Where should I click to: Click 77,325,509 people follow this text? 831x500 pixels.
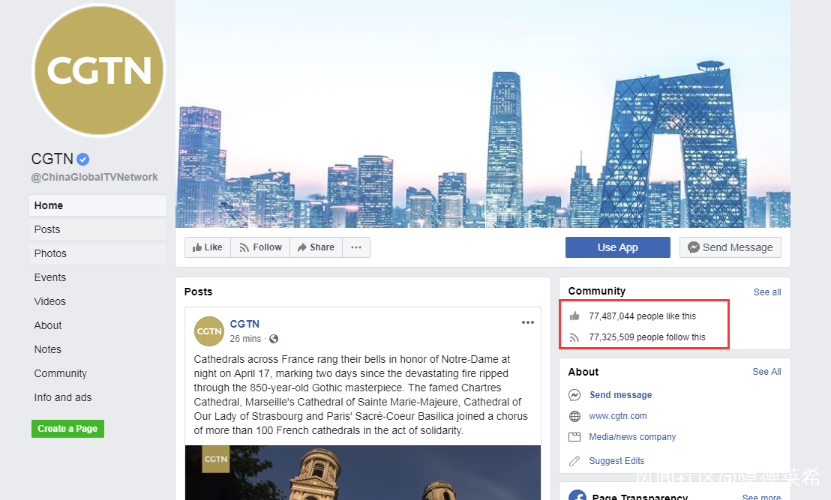(x=647, y=337)
